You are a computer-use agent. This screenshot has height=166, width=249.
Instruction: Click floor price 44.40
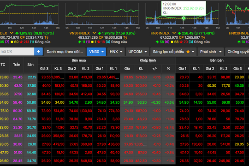point(31,153)
